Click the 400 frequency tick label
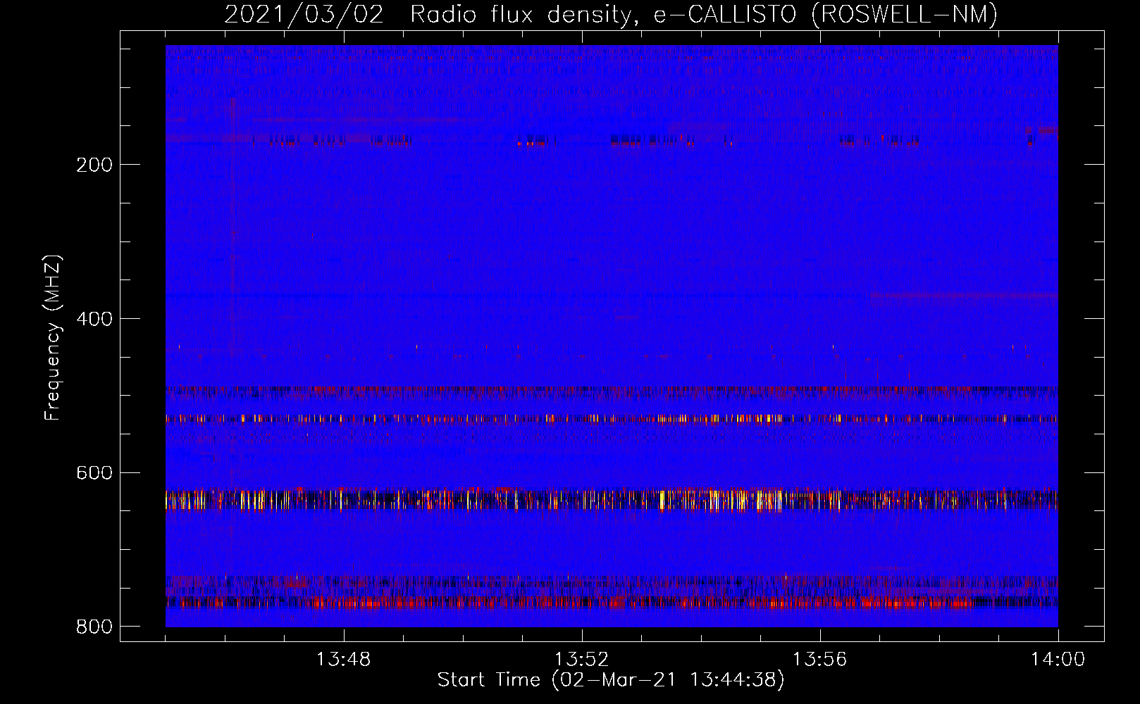This screenshot has width=1140, height=704. [94, 319]
